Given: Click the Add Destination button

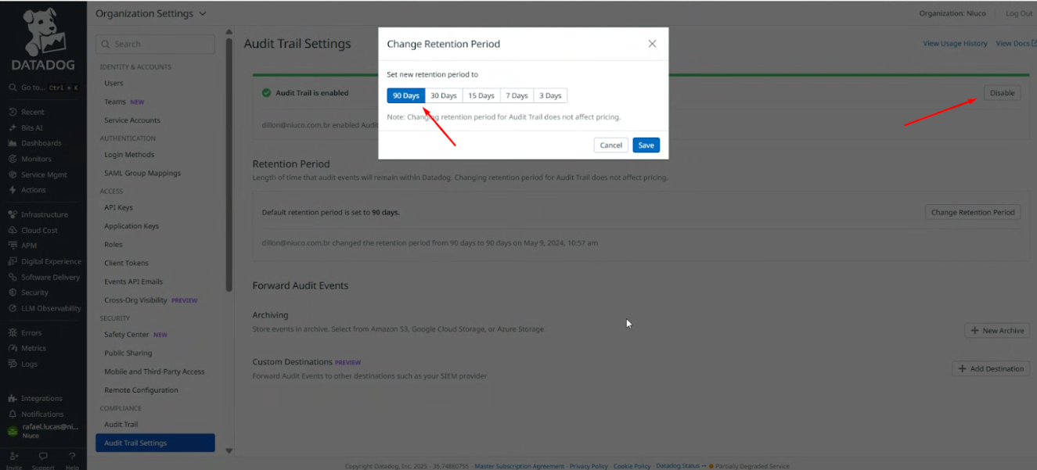Looking at the screenshot, I should [991, 368].
